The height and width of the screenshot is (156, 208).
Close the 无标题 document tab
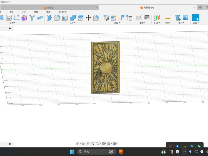(x=96, y=8)
